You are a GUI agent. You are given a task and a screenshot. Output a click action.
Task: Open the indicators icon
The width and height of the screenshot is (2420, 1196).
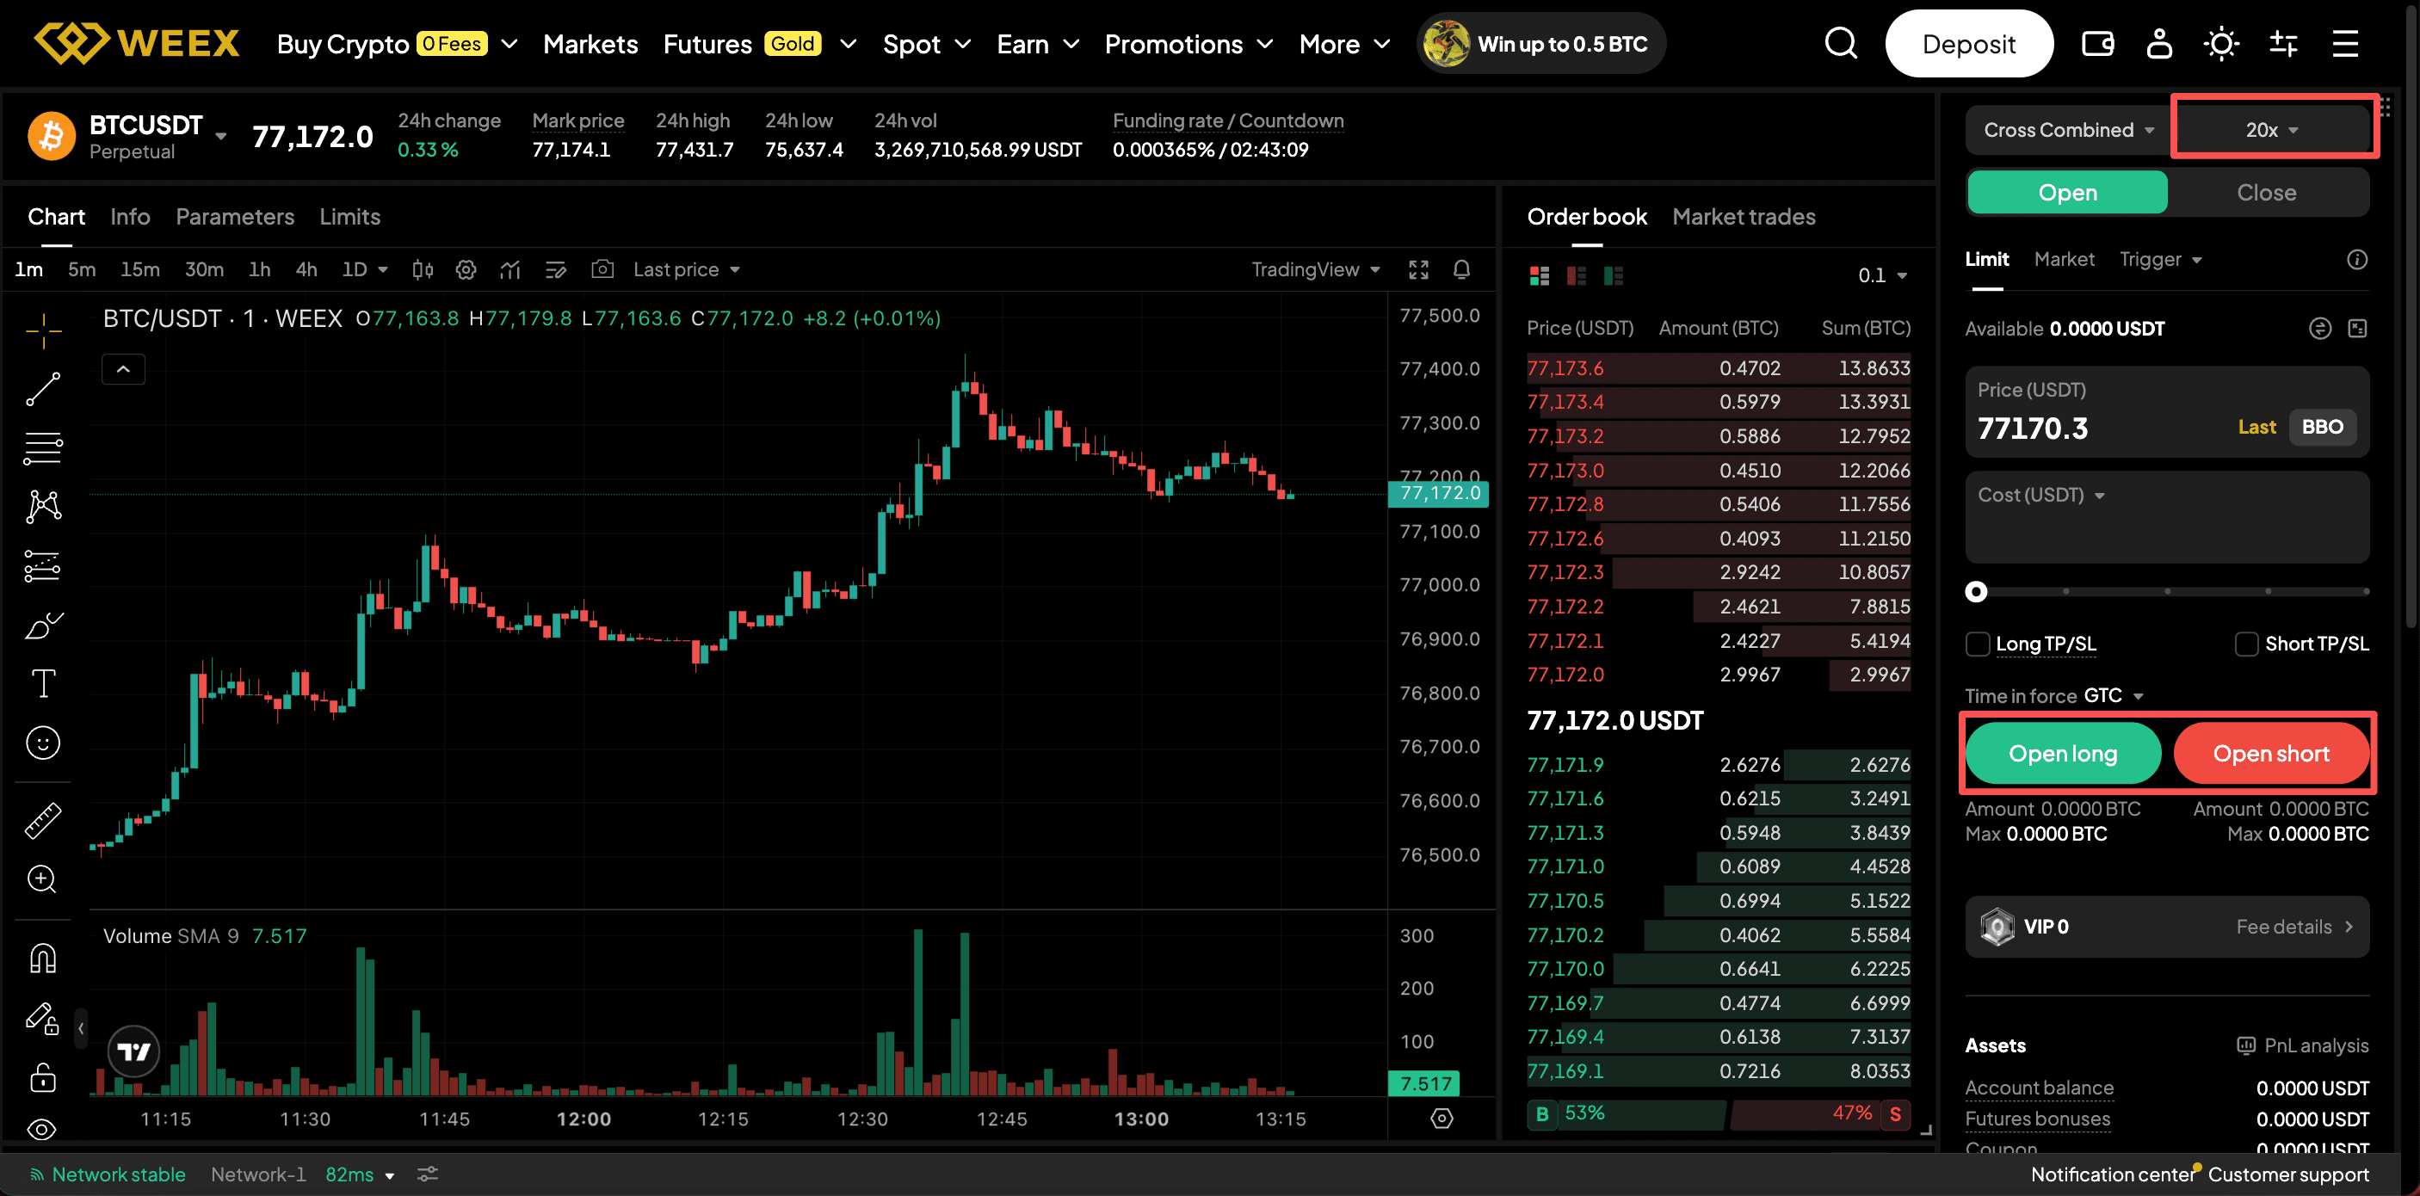(x=510, y=269)
